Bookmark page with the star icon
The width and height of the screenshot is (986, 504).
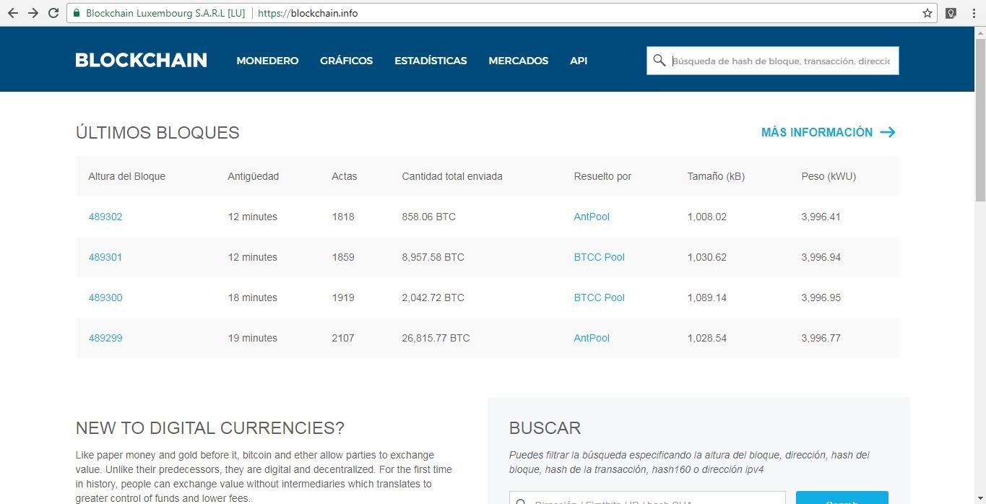[x=927, y=13]
